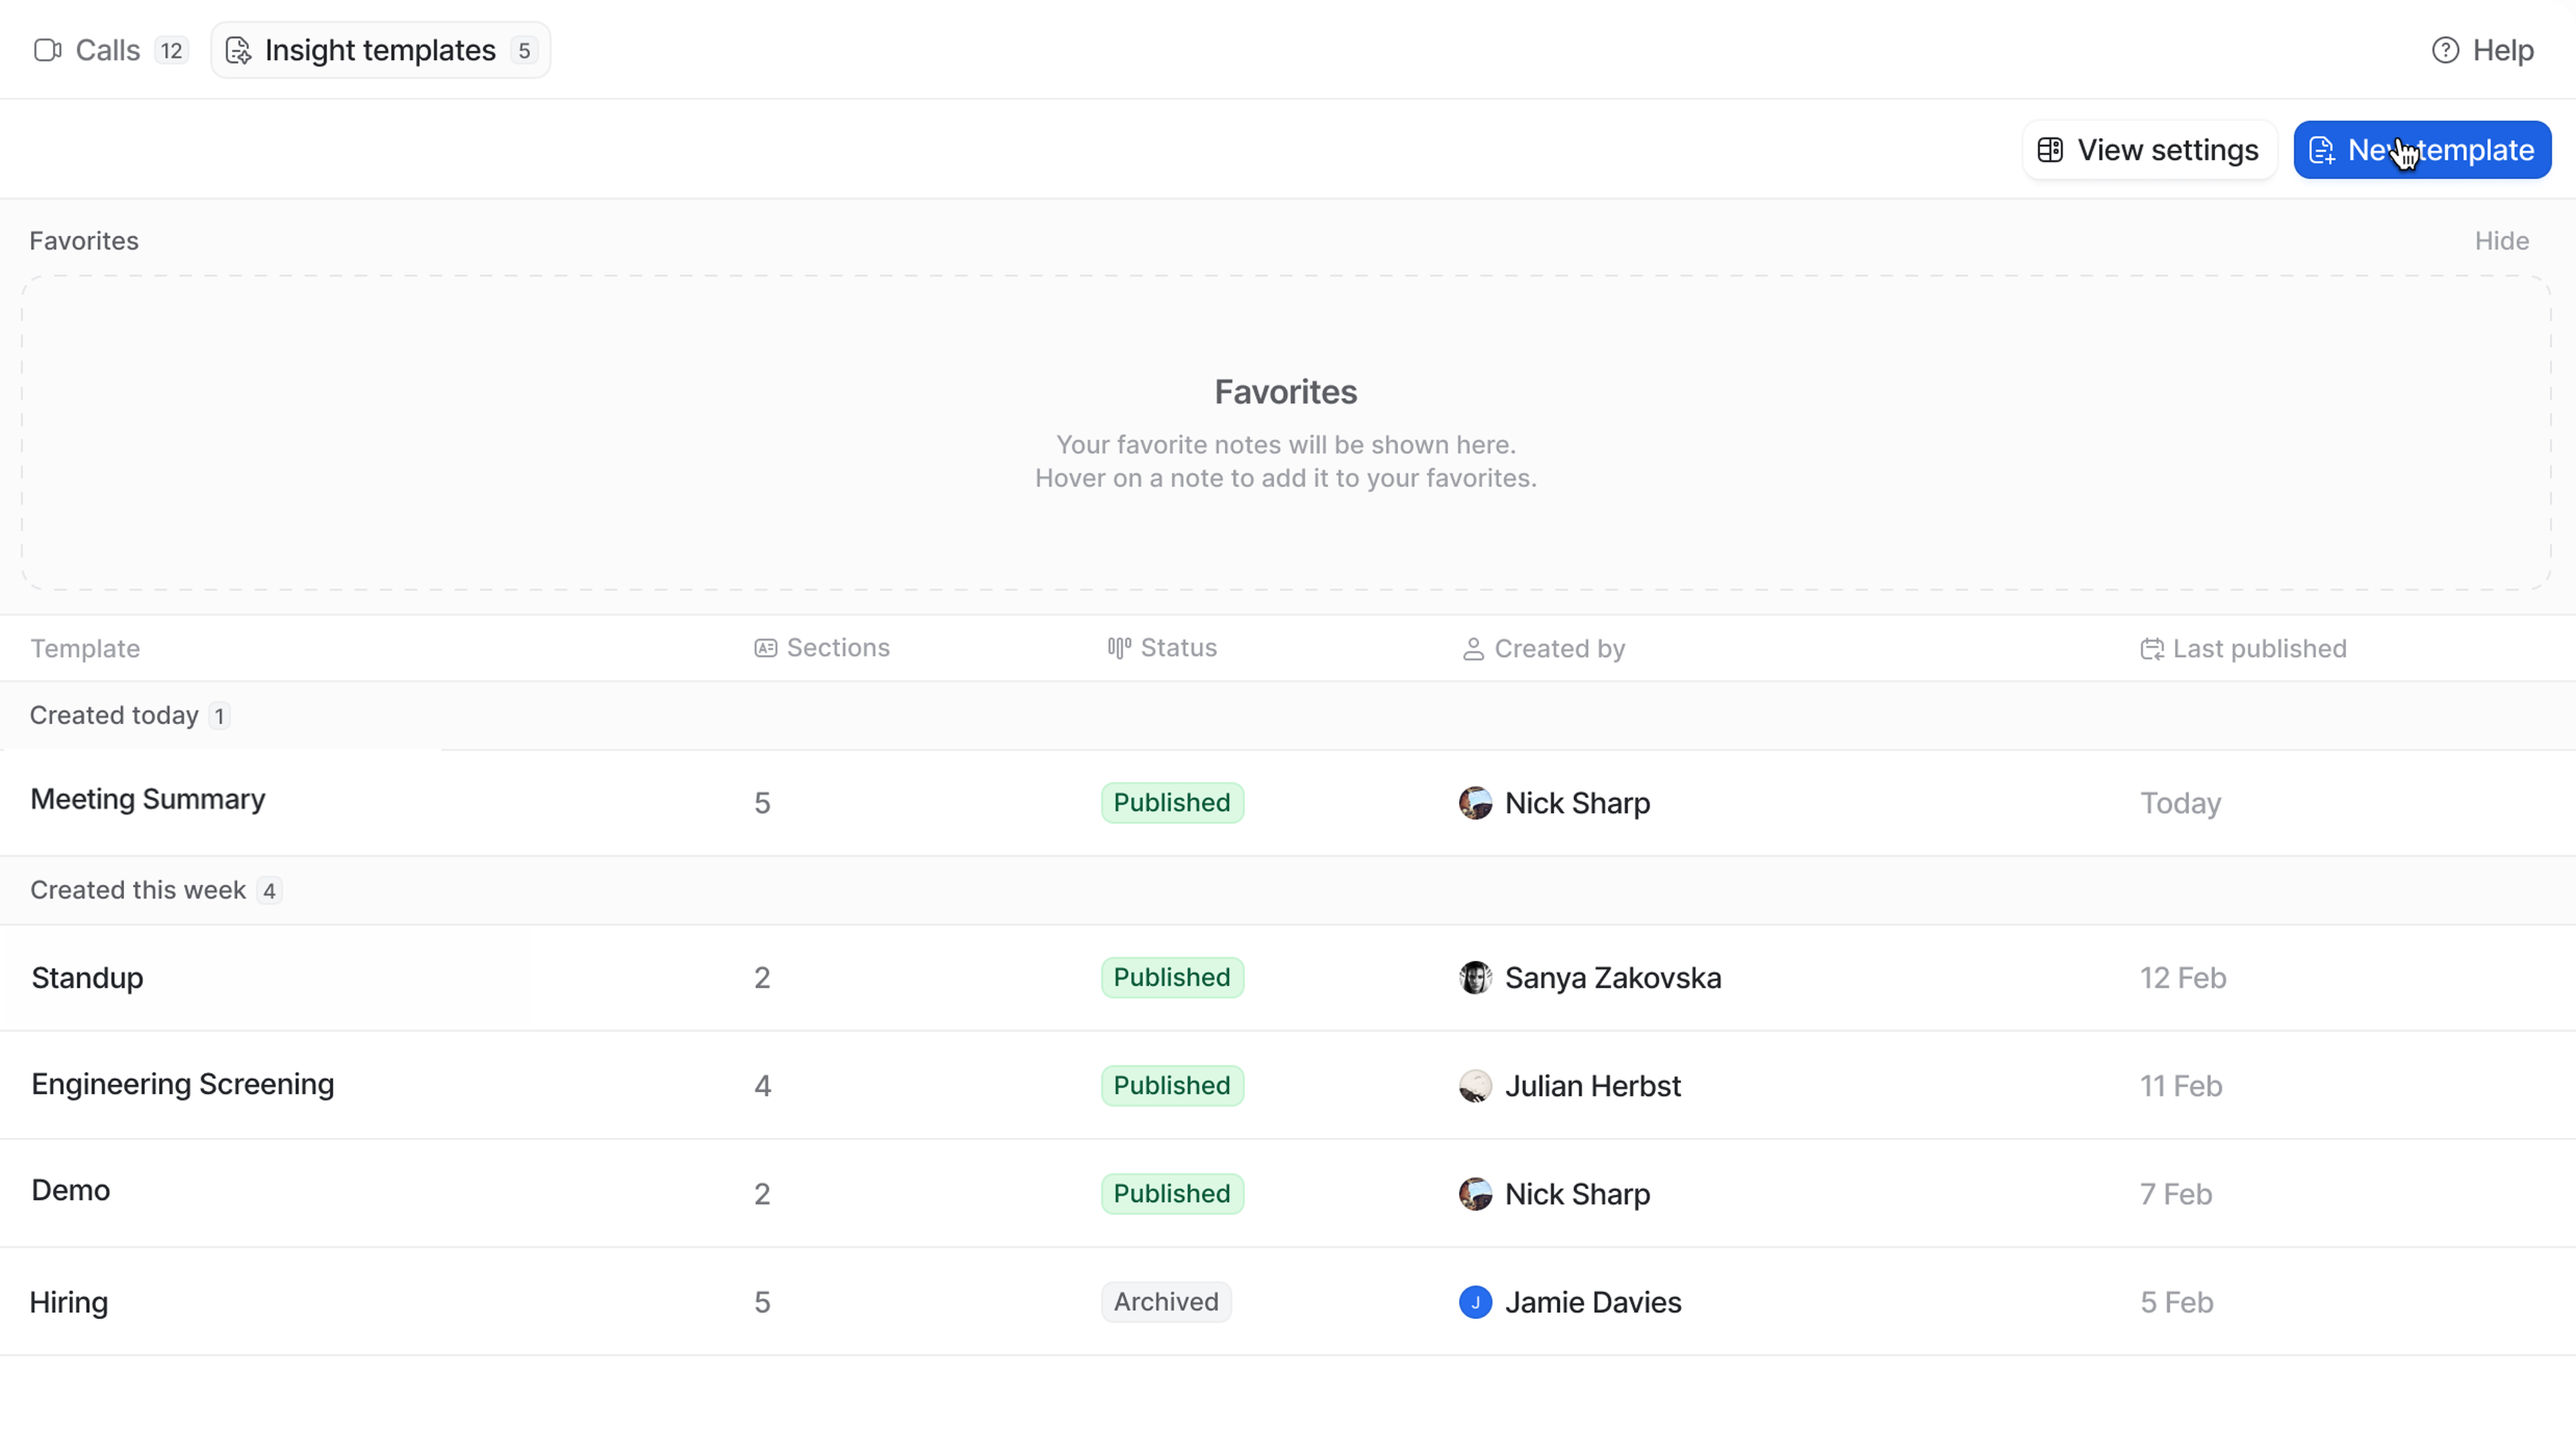Click the Created by person icon

(1472, 650)
